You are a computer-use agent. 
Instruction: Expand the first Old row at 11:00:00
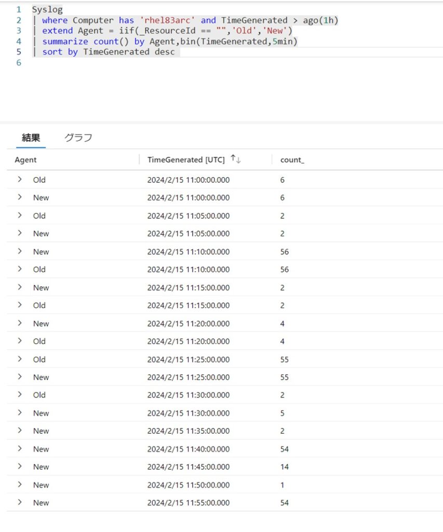[x=19, y=180]
